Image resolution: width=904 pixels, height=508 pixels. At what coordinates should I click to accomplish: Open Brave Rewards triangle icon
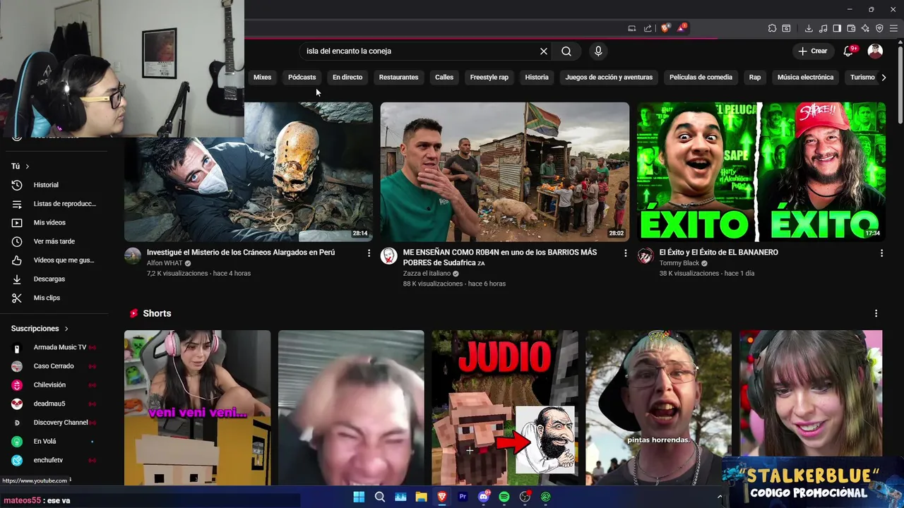(682, 28)
